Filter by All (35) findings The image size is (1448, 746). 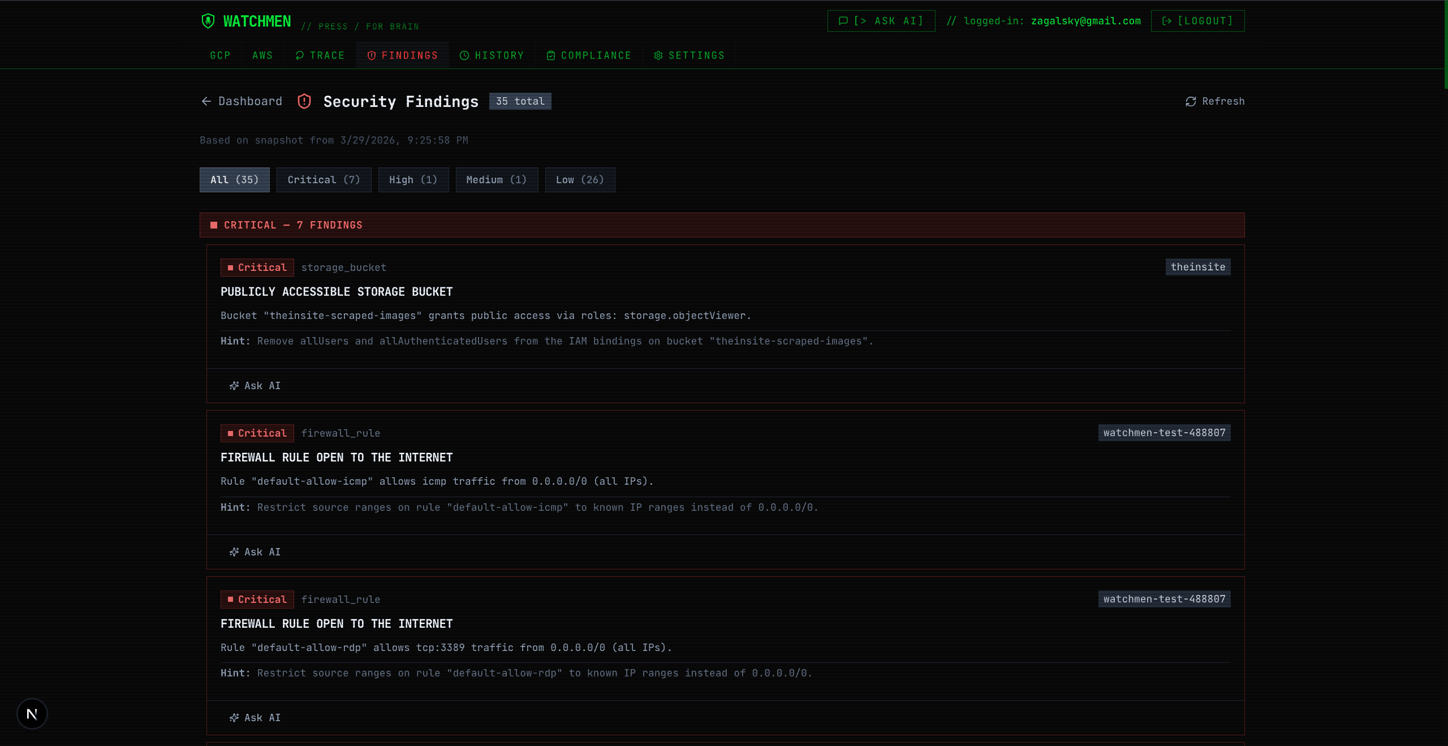234,180
